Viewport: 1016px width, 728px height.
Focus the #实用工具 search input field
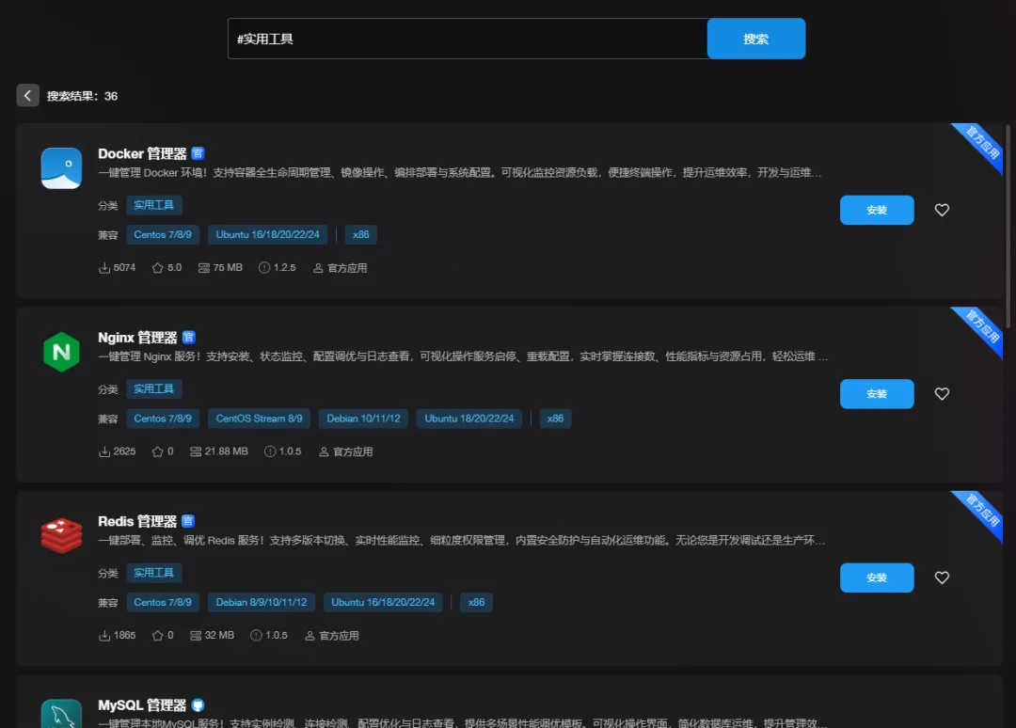pyautogui.click(x=468, y=39)
